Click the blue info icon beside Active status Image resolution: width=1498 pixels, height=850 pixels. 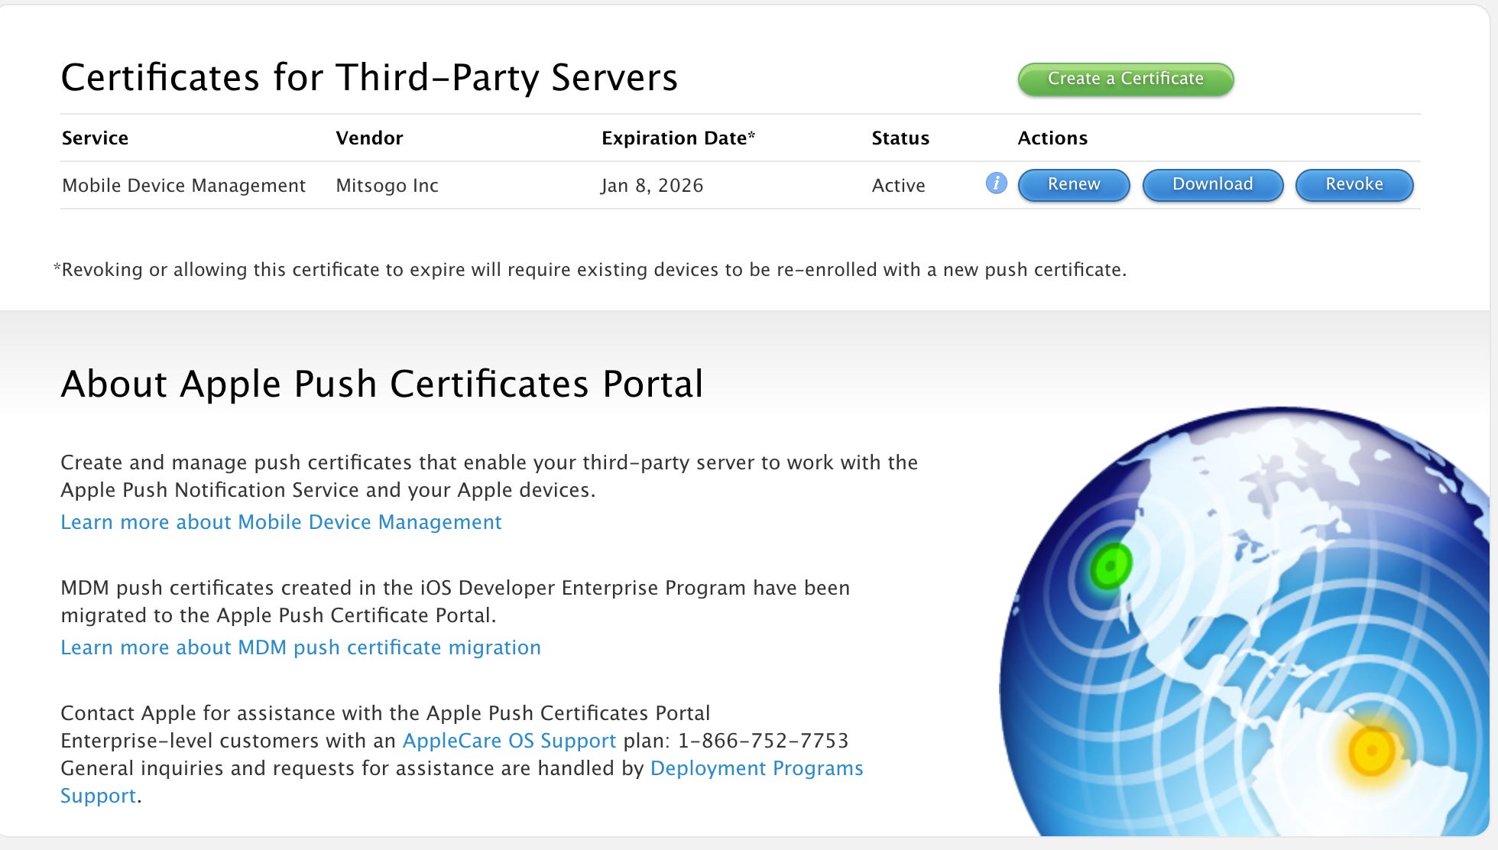point(996,183)
